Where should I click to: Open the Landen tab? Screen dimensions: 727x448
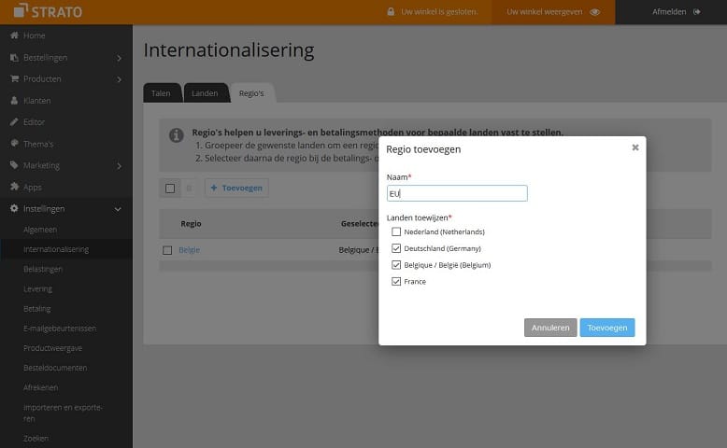point(205,93)
